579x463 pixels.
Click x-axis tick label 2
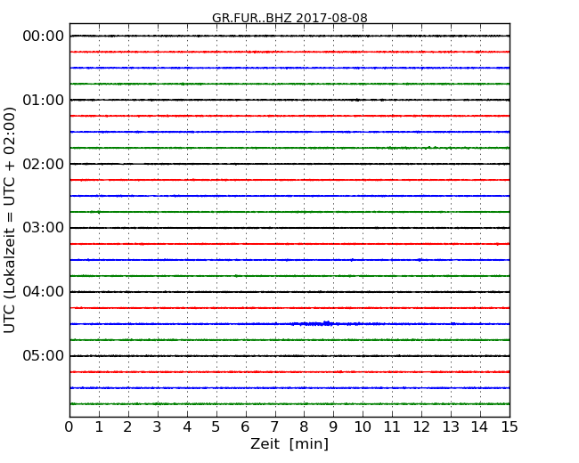tap(127, 427)
